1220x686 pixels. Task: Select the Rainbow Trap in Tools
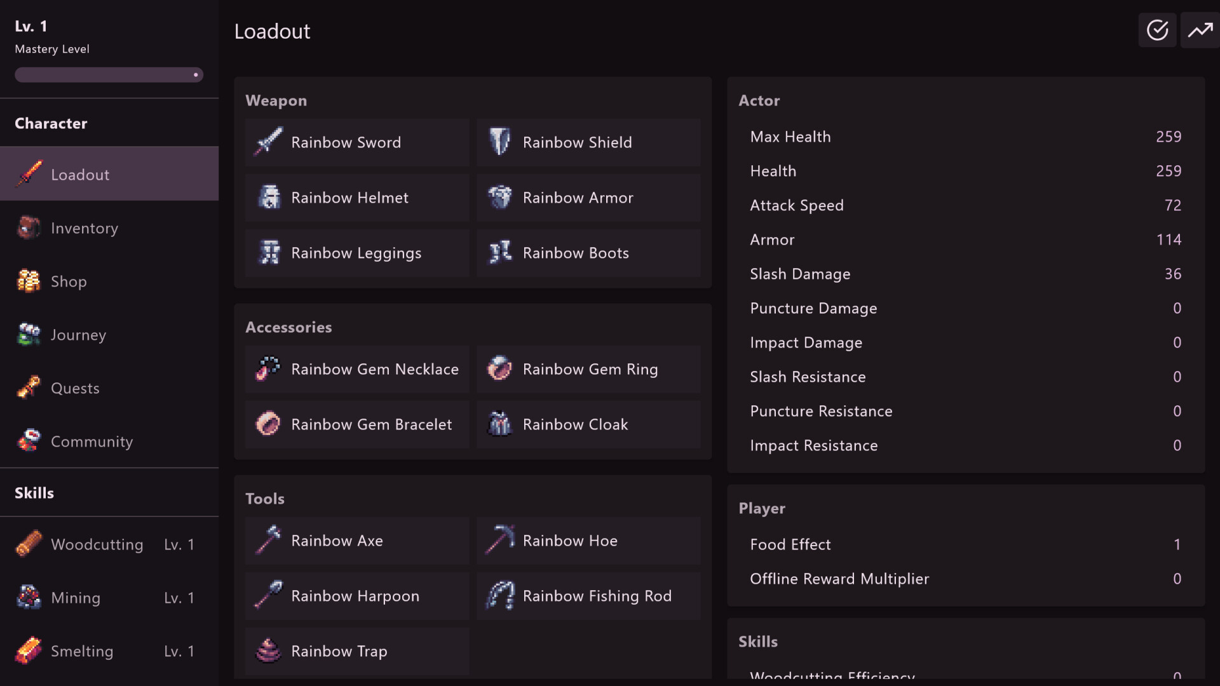[x=356, y=651]
